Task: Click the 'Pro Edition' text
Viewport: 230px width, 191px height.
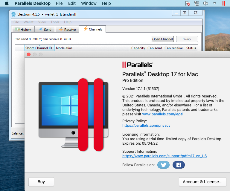Action: (x=133, y=80)
